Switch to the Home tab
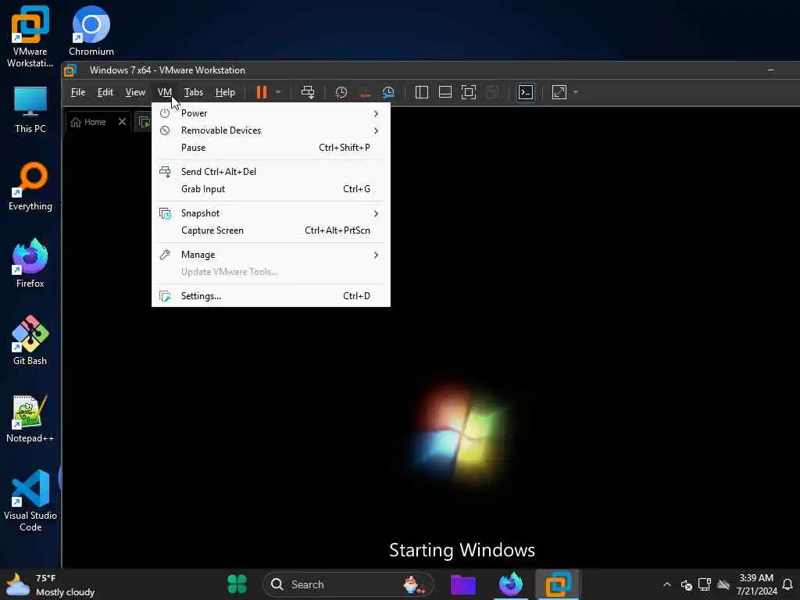The width and height of the screenshot is (800, 600). tap(89, 122)
